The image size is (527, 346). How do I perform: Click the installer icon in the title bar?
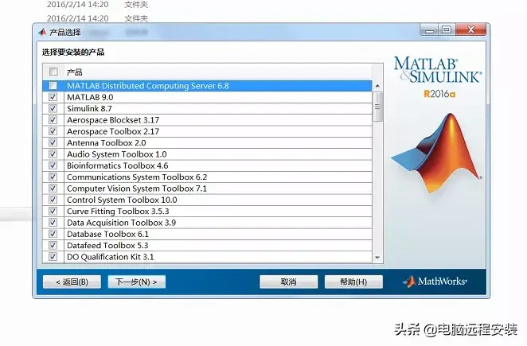coord(41,32)
